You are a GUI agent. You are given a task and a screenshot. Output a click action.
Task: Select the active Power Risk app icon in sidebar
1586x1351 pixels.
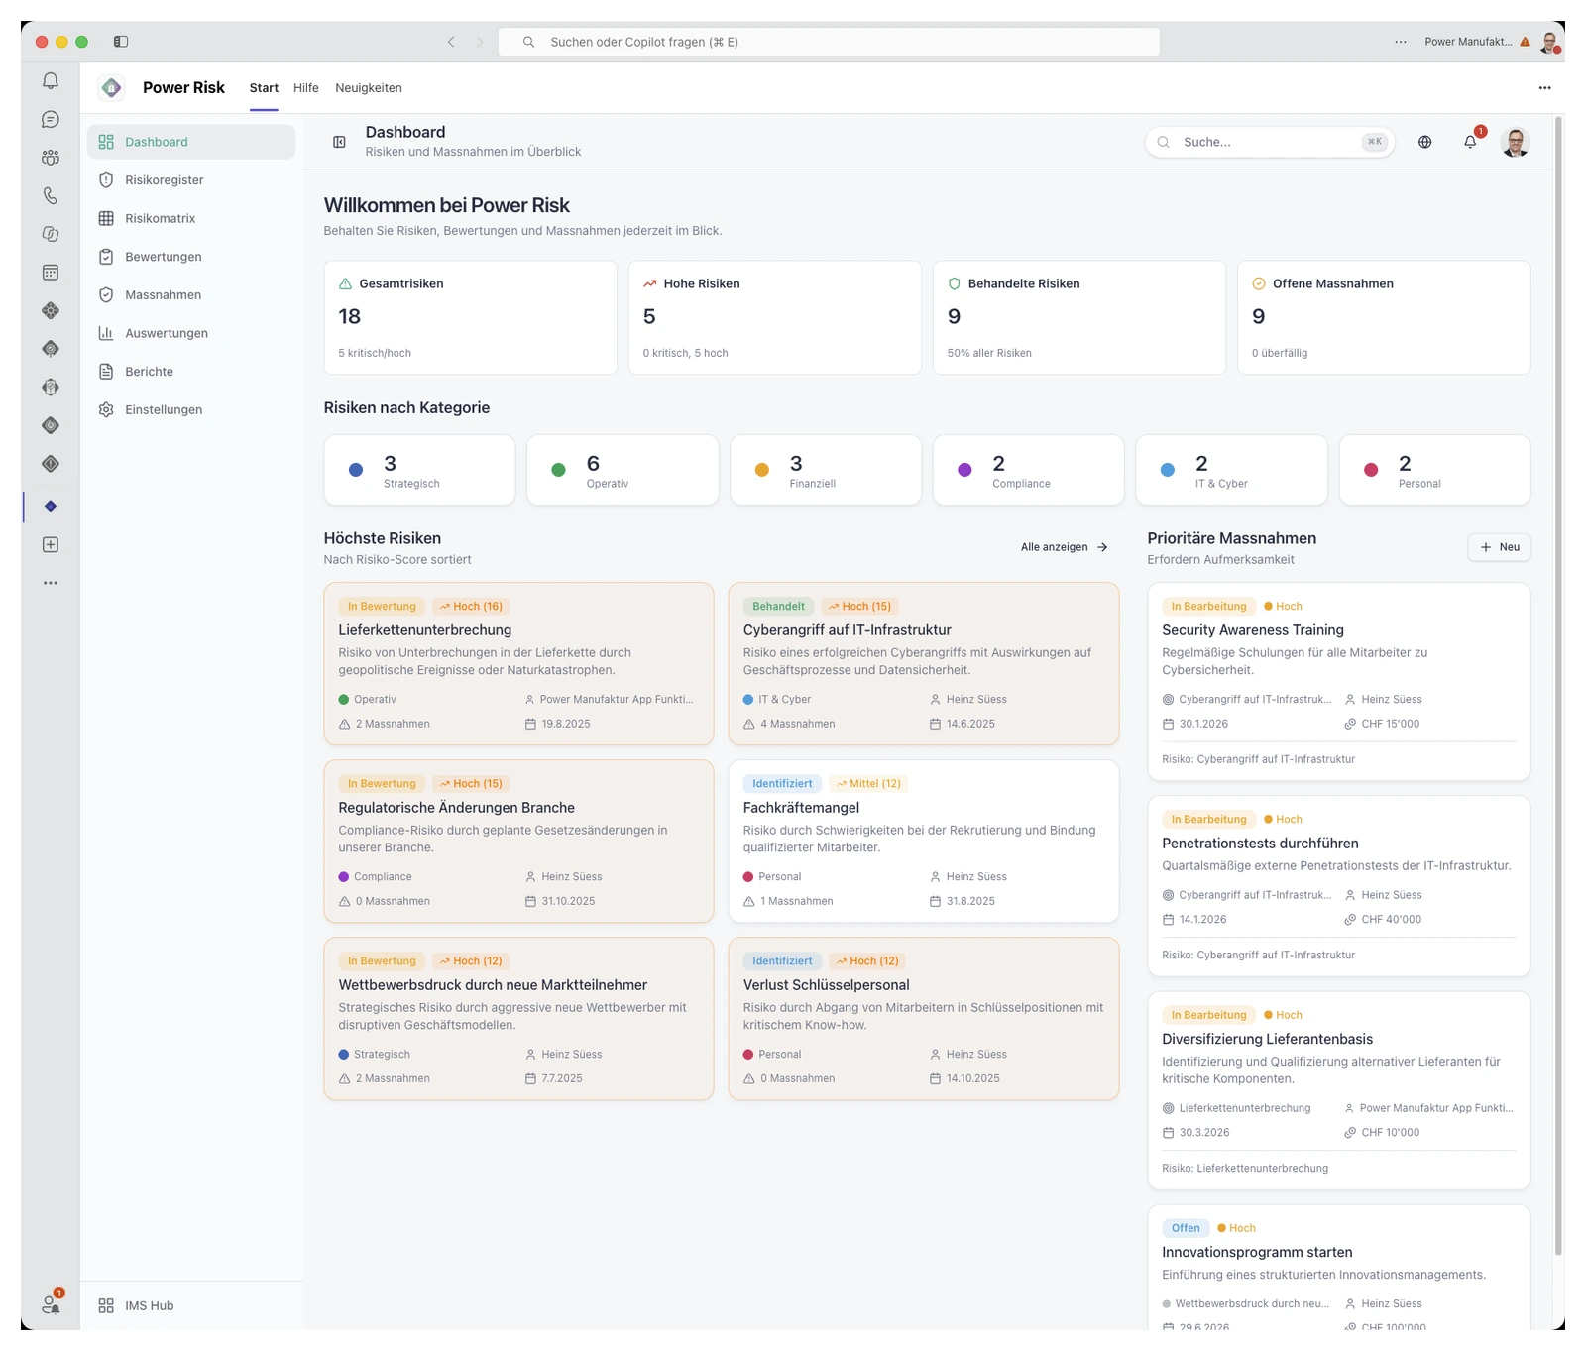click(51, 507)
